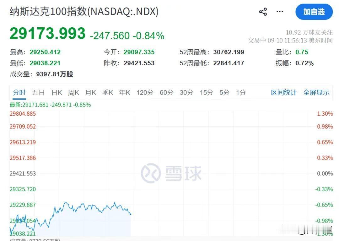
Task: Choose the 30分 interval tab
Action: [186, 93]
